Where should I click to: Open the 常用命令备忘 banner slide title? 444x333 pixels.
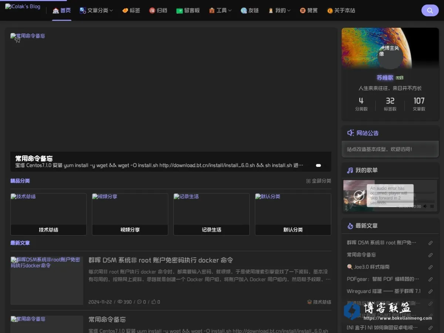click(x=34, y=159)
